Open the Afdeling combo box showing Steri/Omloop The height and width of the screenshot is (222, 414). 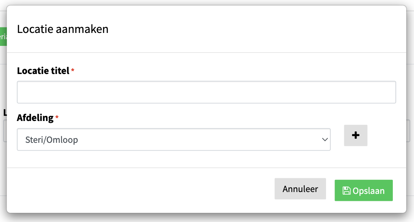(x=174, y=139)
